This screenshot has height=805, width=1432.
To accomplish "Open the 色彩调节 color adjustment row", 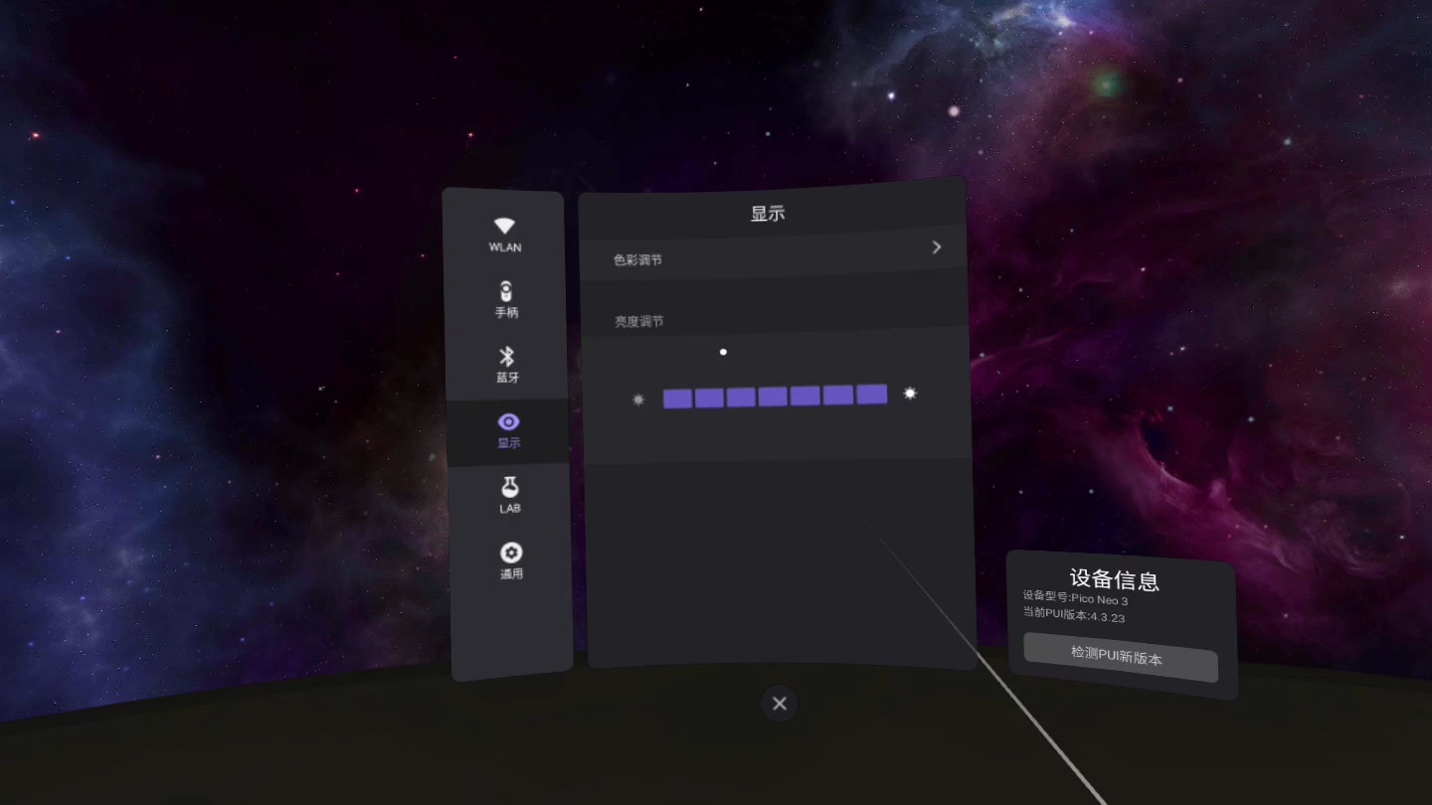I will pyautogui.click(x=773, y=254).
